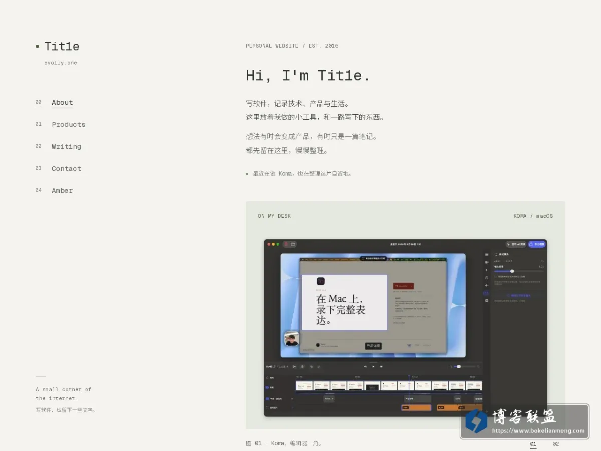Image resolution: width=601 pixels, height=451 pixels.
Task: Click the red record icon in Koma's title bar
Action: (x=287, y=244)
